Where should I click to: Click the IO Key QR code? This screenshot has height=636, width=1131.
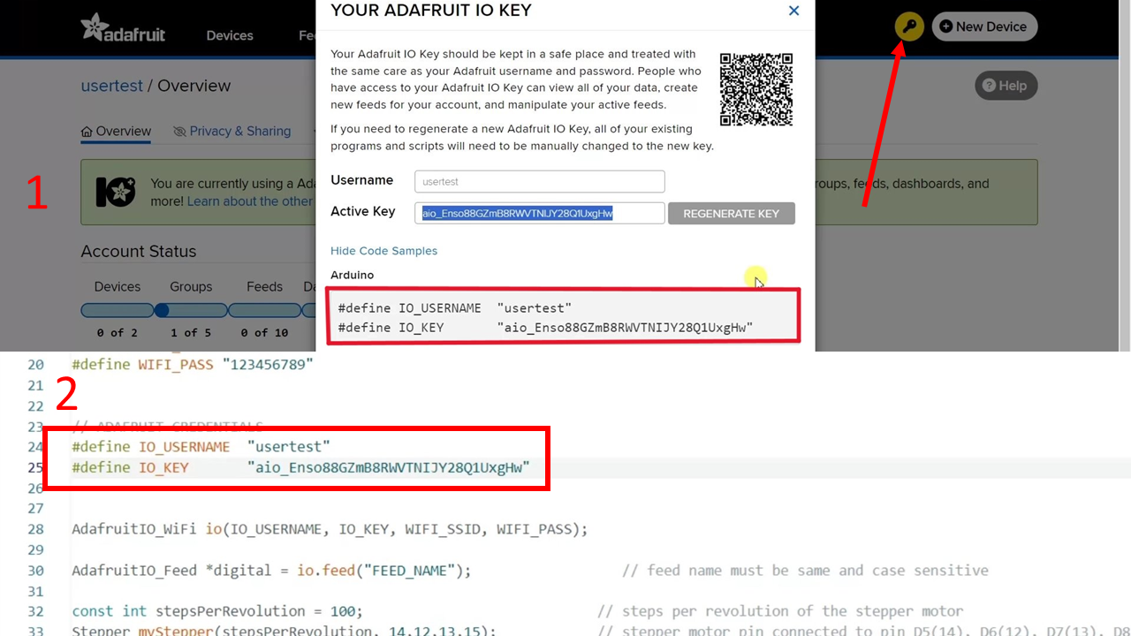(x=756, y=89)
